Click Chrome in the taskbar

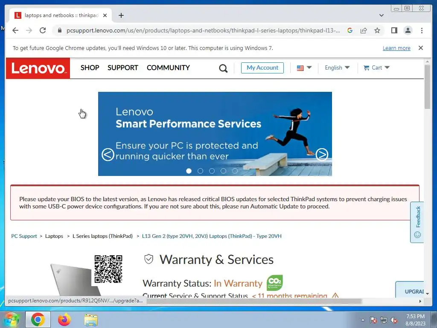[x=38, y=319]
